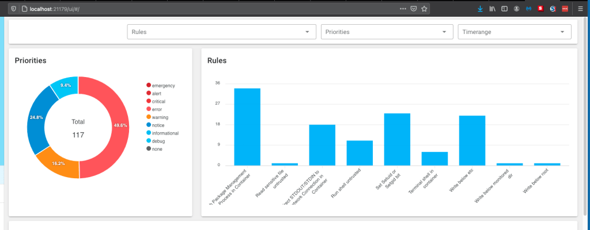Open page actions three-dot menu
The width and height of the screenshot is (590, 230).
pyautogui.click(x=403, y=9)
